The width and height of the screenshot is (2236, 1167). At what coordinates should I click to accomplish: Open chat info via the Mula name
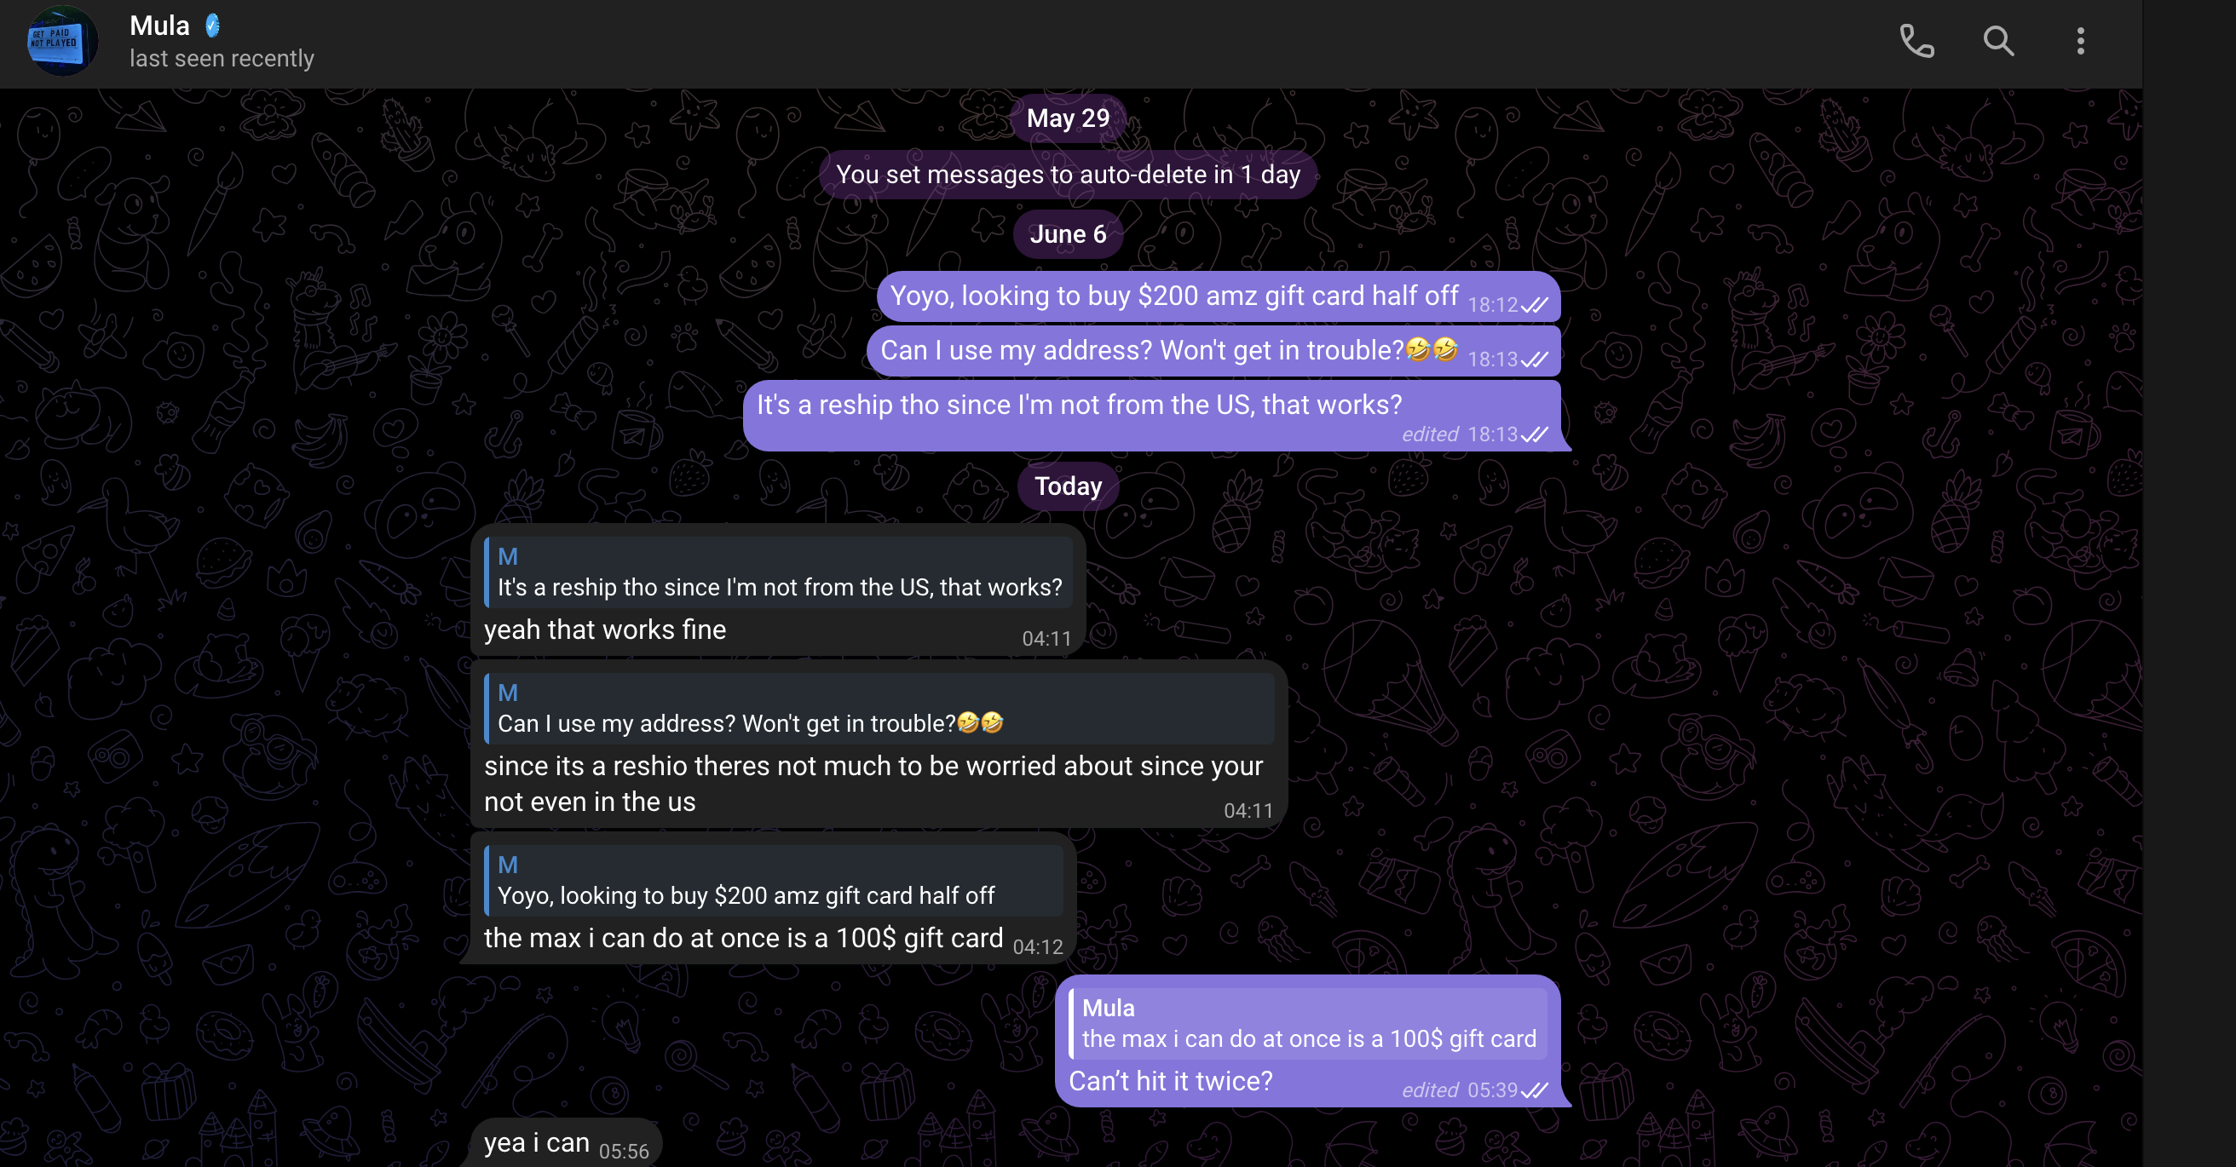159,26
